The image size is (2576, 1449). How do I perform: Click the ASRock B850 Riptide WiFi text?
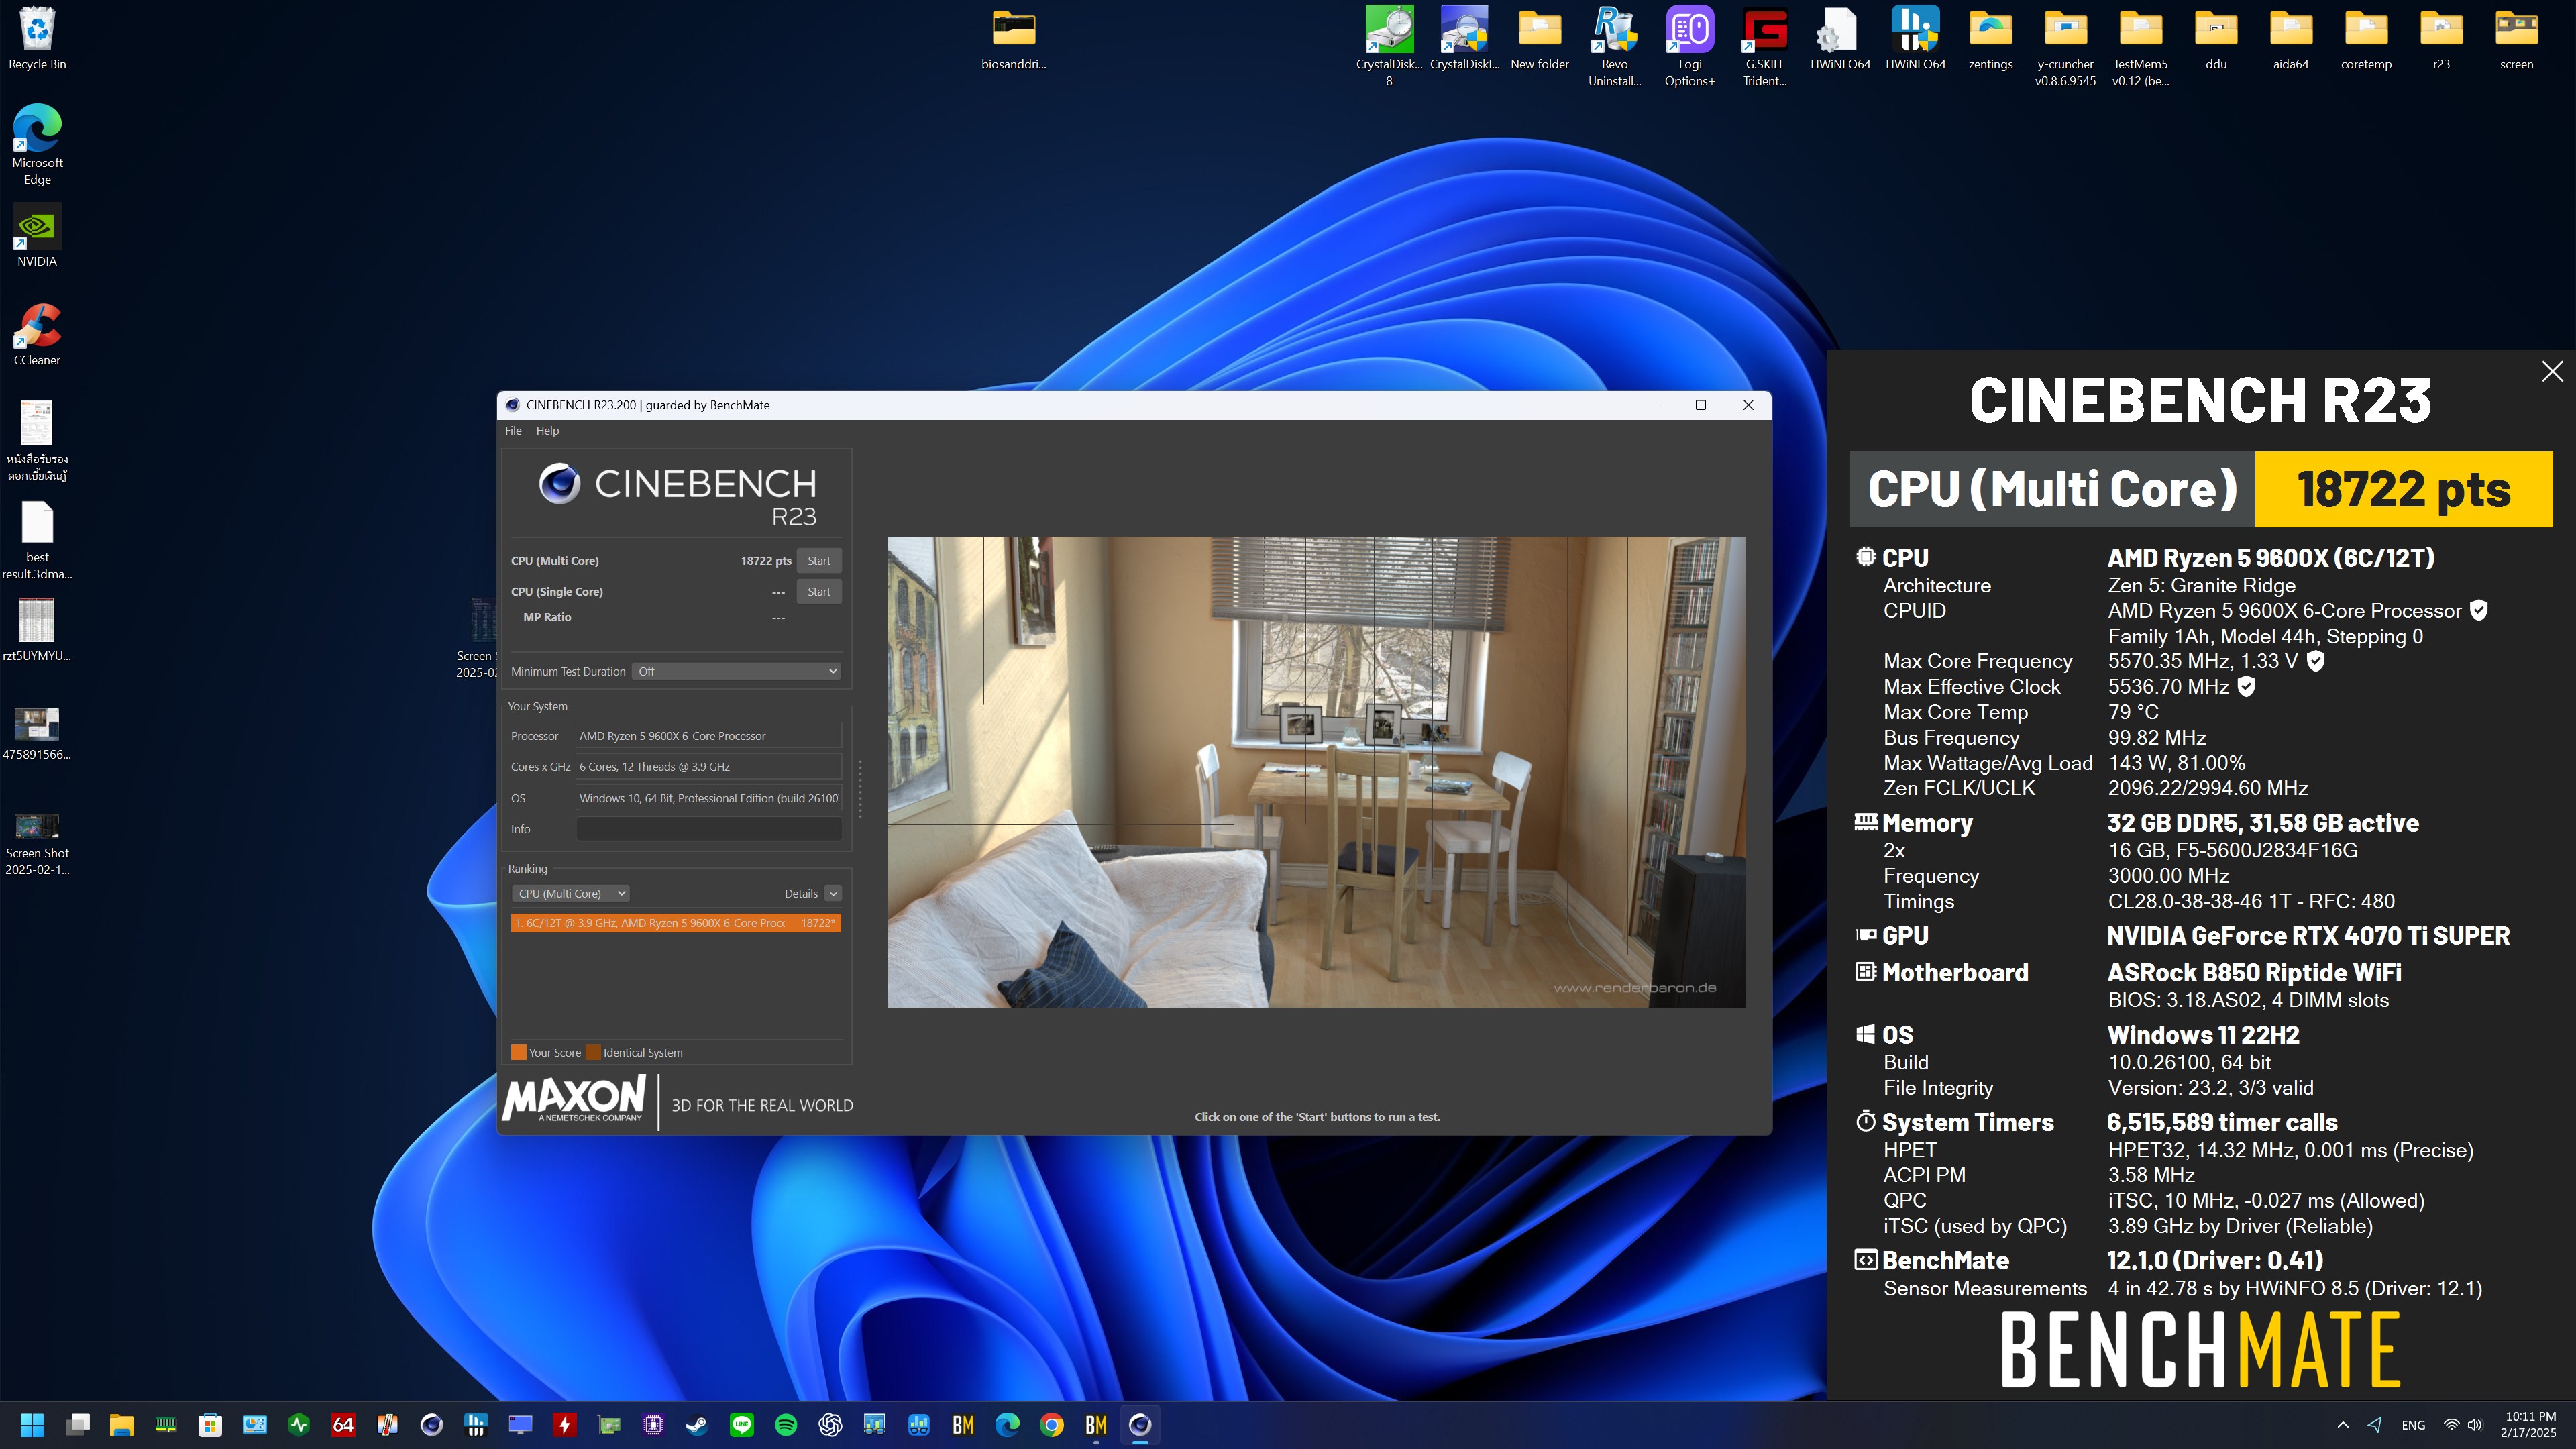pyautogui.click(x=2254, y=973)
